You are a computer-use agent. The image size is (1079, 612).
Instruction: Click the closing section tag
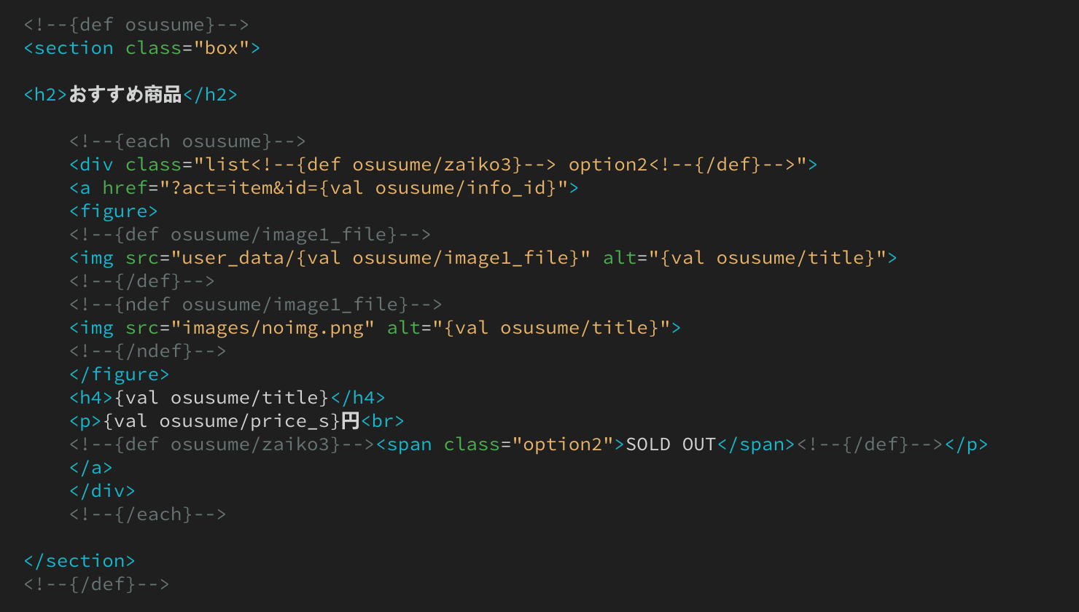[79, 561]
